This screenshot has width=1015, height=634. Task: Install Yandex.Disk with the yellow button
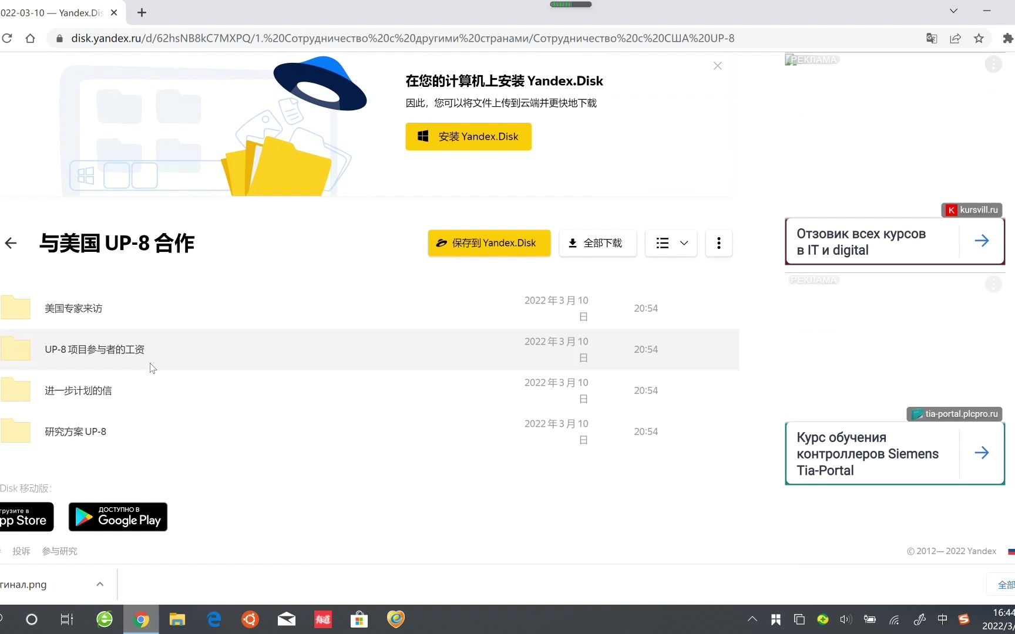468,137
